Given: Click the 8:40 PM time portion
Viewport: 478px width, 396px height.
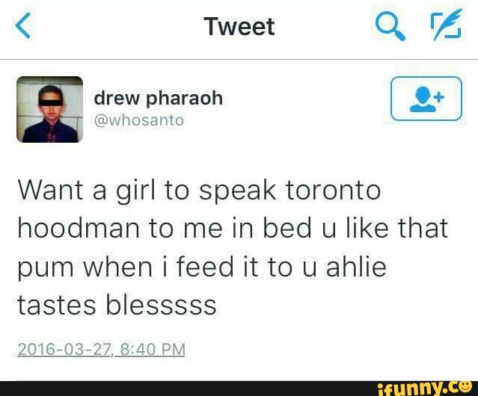Looking at the screenshot, I should click(153, 349).
